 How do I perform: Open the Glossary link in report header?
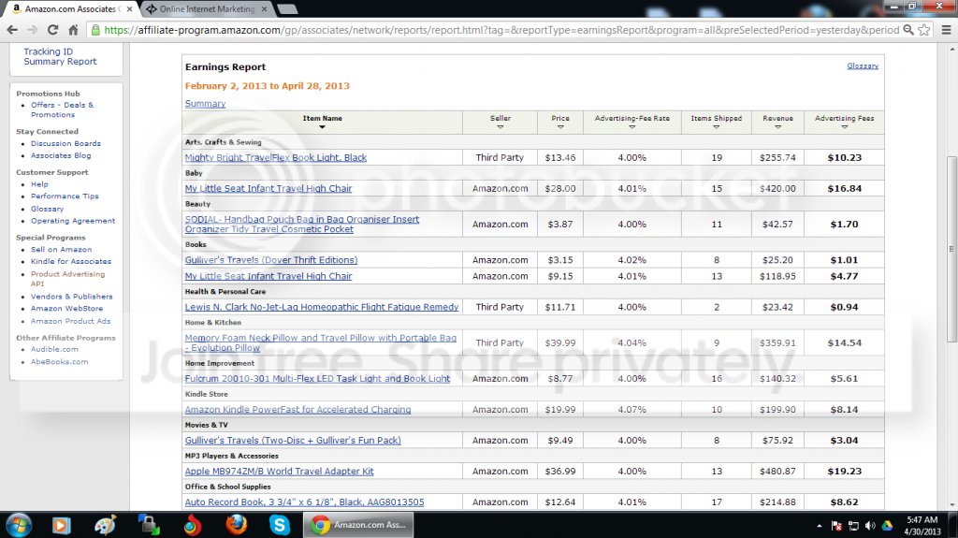pyautogui.click(x=863, y=65)
